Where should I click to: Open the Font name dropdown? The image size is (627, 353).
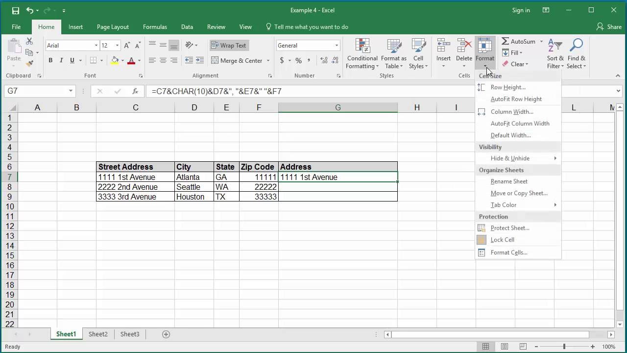pos(96,46)
